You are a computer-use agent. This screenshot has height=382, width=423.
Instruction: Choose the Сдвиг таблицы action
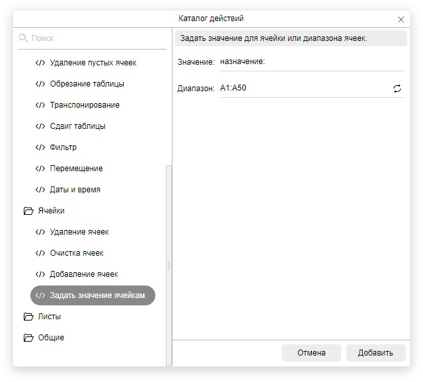click(77, 126)
